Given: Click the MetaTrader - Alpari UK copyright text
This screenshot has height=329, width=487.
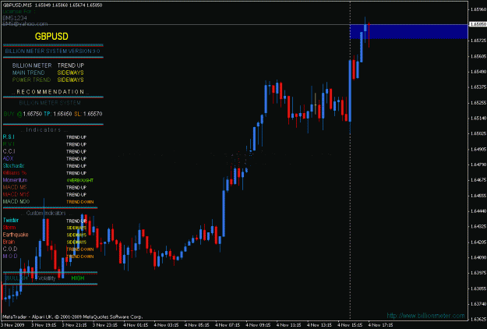Looking at the screenshot, I should (72, 317).
